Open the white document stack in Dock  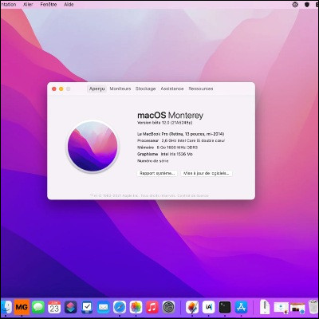tap(265, 307)
